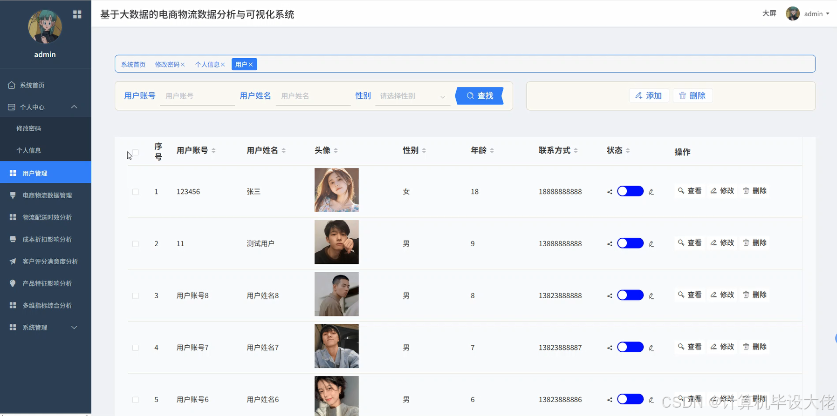
Task: Click 修改 for user 测试用户
Action: pyautogui.click(x=722, y=243)
